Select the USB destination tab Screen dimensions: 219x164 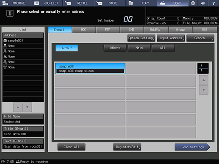pyautogui.click(x=205, y=30)
